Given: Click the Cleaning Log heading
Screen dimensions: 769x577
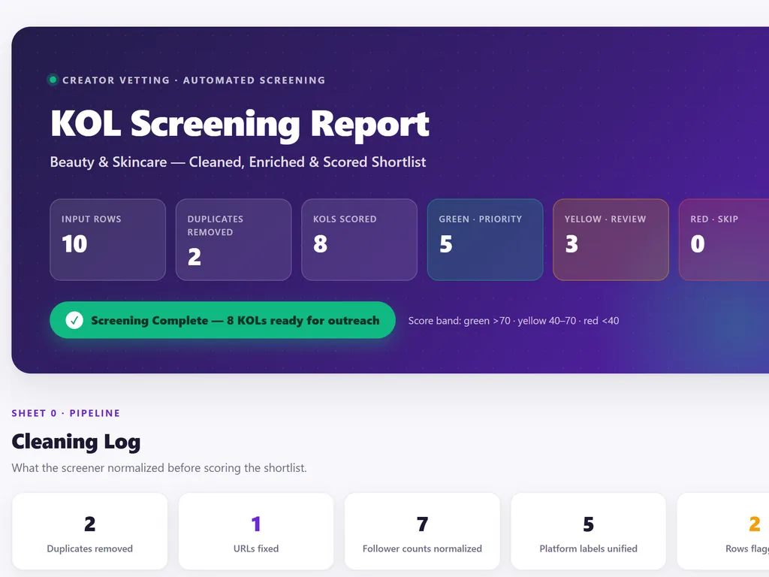Looking at the screenshot, I should click(x=76, y=442).
